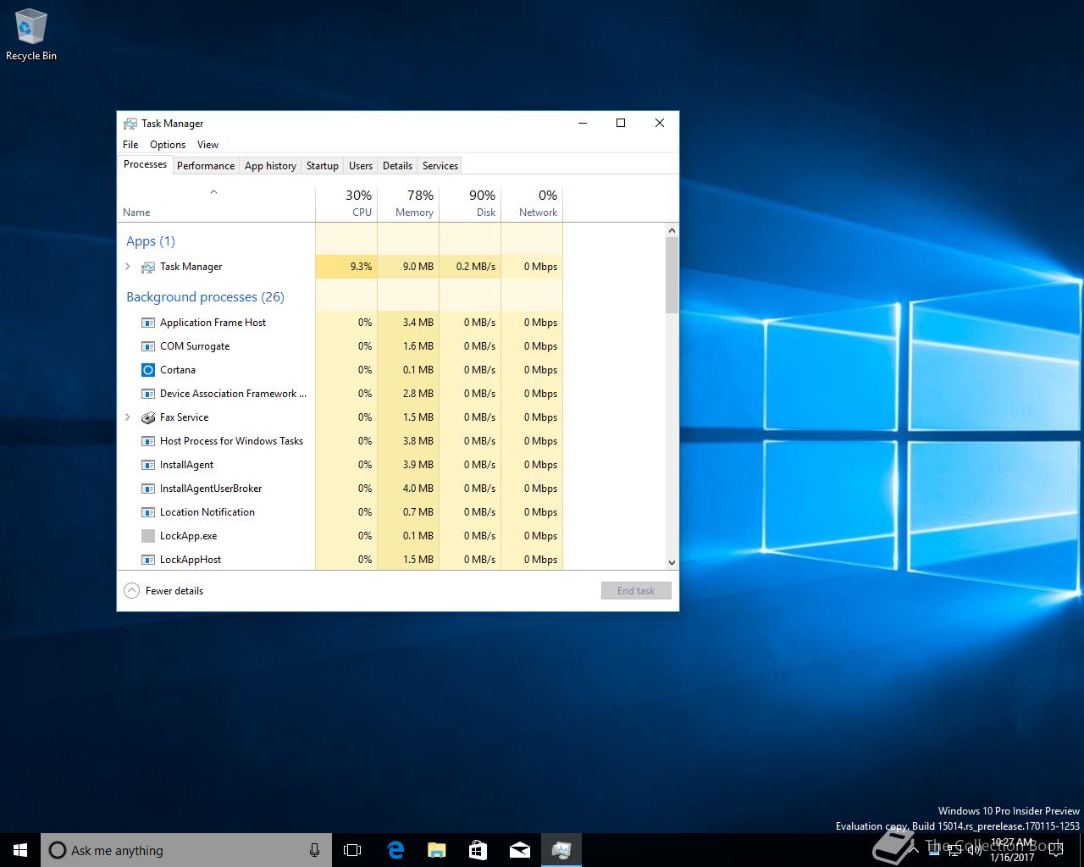Sort by the Memory column header
Screen dimensions: 1084x867
point(408,203)
